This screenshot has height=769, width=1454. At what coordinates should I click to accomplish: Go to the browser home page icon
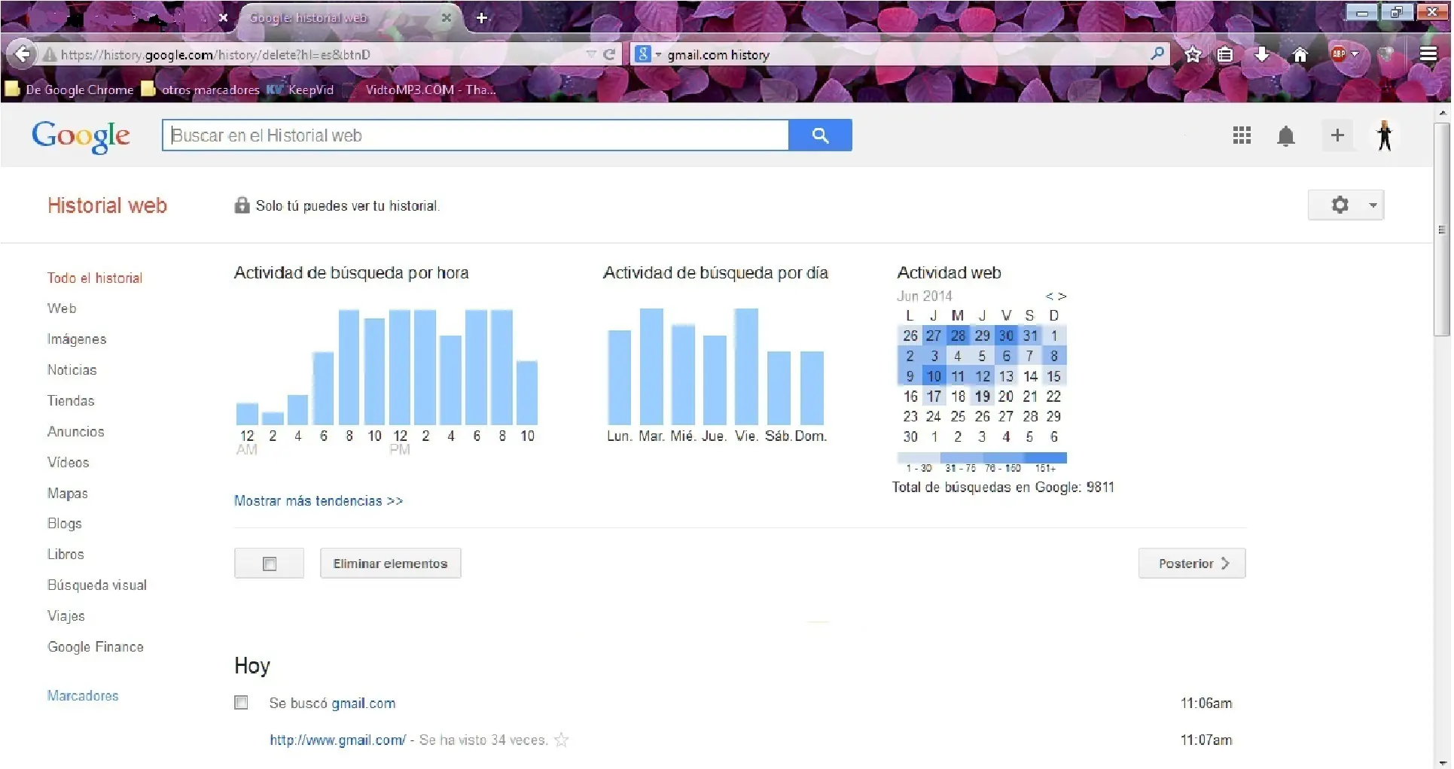tap(1300, 54)
